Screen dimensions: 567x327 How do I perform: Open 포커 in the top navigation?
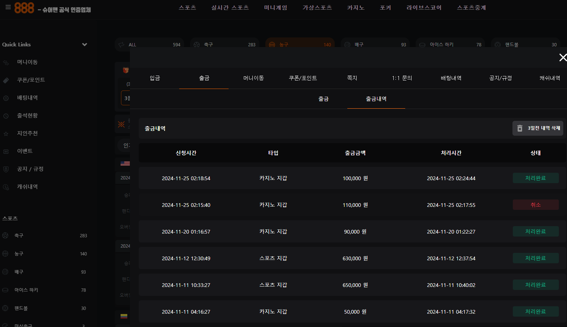(x=386, y=8)
